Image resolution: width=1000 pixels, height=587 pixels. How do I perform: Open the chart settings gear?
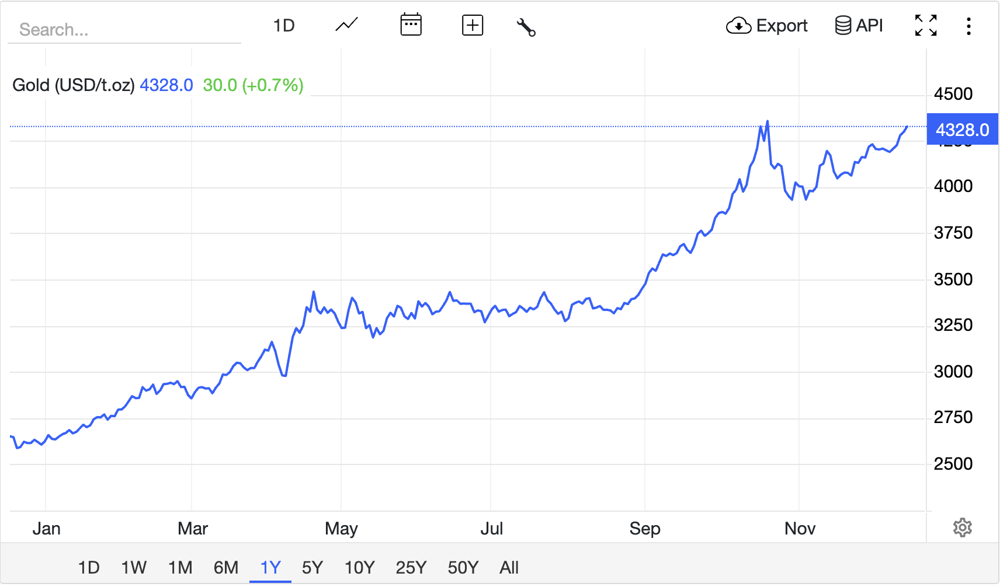tap(961, 528)
